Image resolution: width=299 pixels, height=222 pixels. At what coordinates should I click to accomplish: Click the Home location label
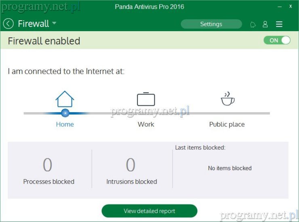pyautogui.click(x=65, y=124)
